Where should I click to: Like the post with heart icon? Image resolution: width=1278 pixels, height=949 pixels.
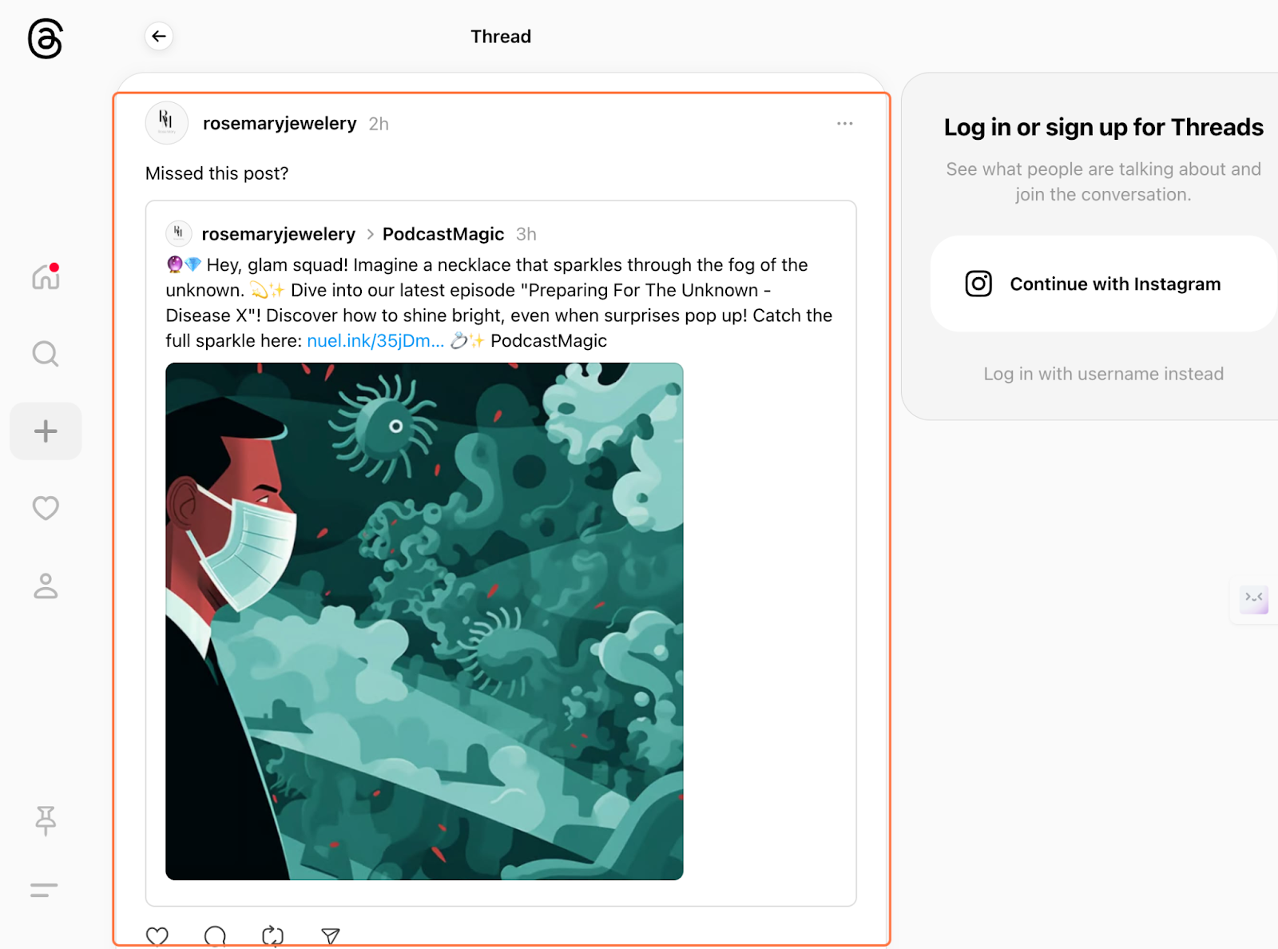point(157,935)
